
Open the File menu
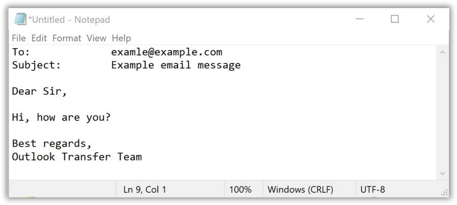pos(19,38)
